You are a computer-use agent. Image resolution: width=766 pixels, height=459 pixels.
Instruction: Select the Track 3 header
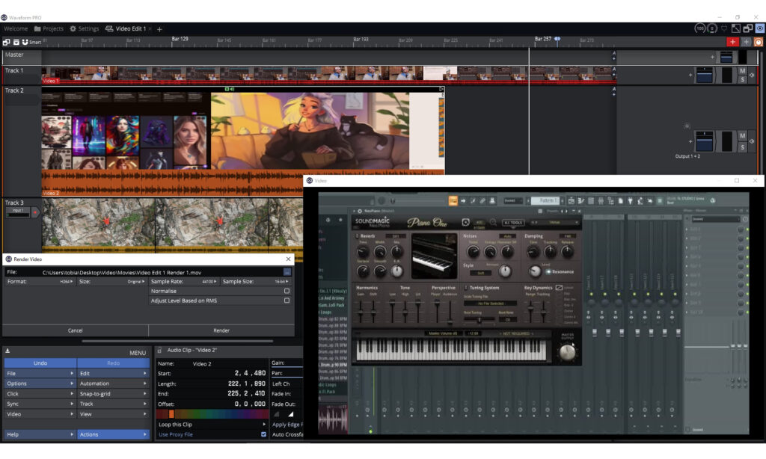[14, 203]
